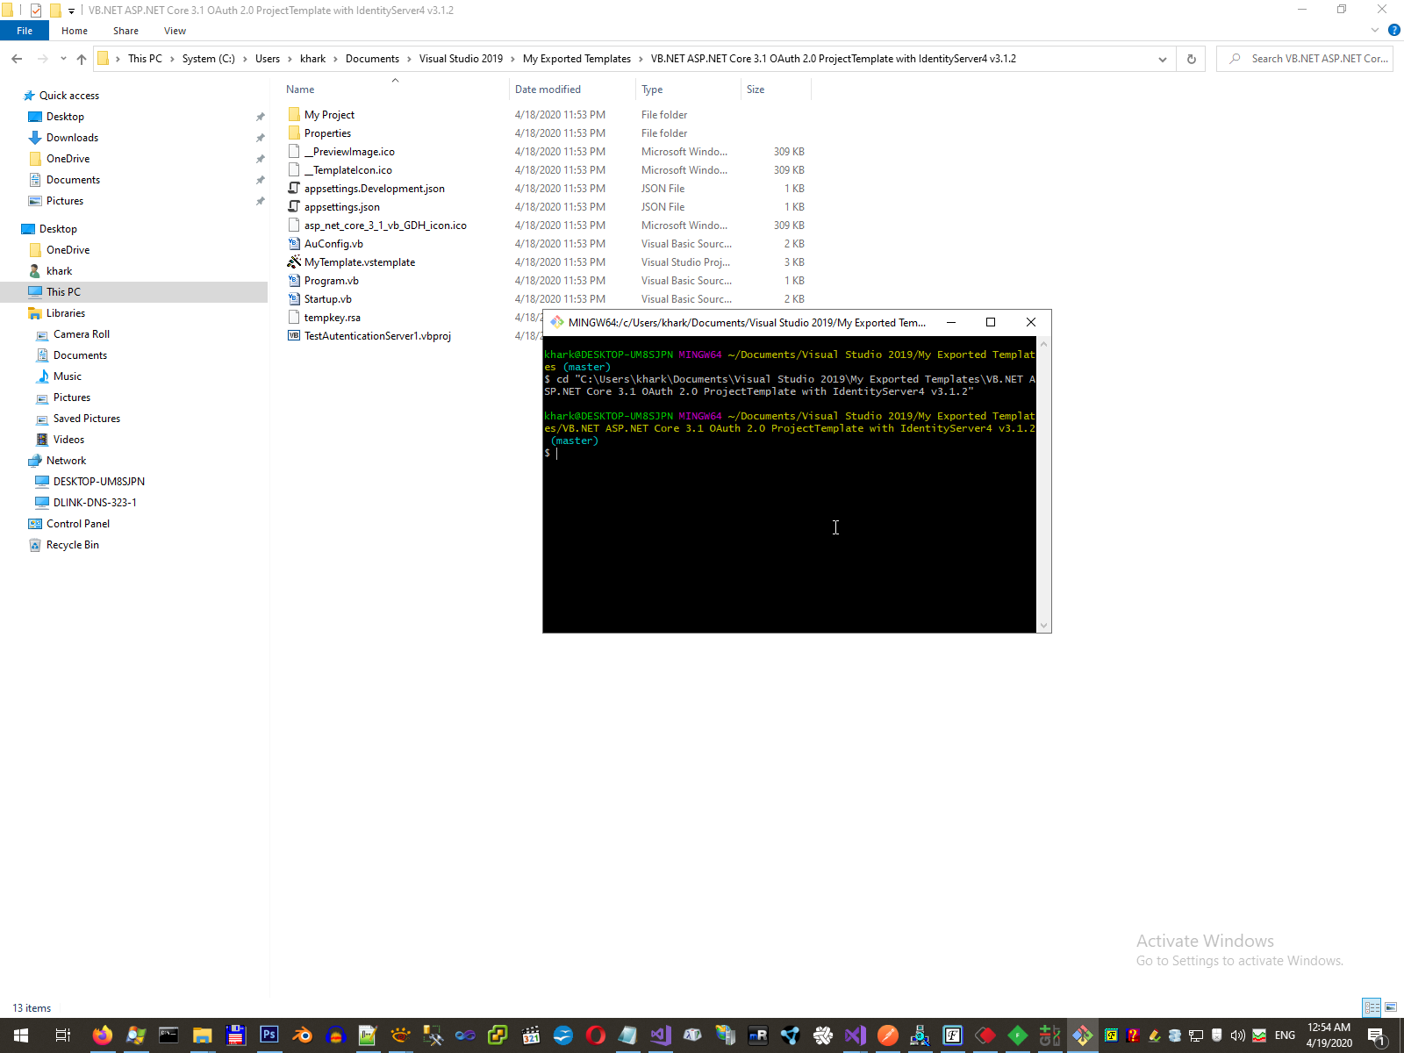
Task: Go up one folder level
Action: click(82, 59)
